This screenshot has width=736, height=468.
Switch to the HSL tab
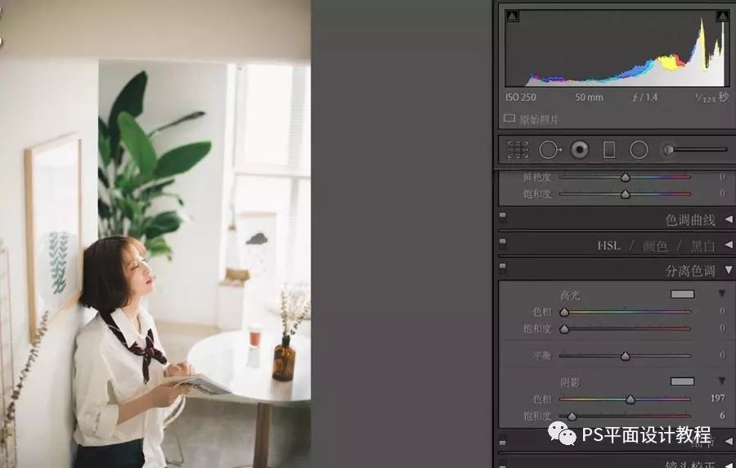click(608, 245)
